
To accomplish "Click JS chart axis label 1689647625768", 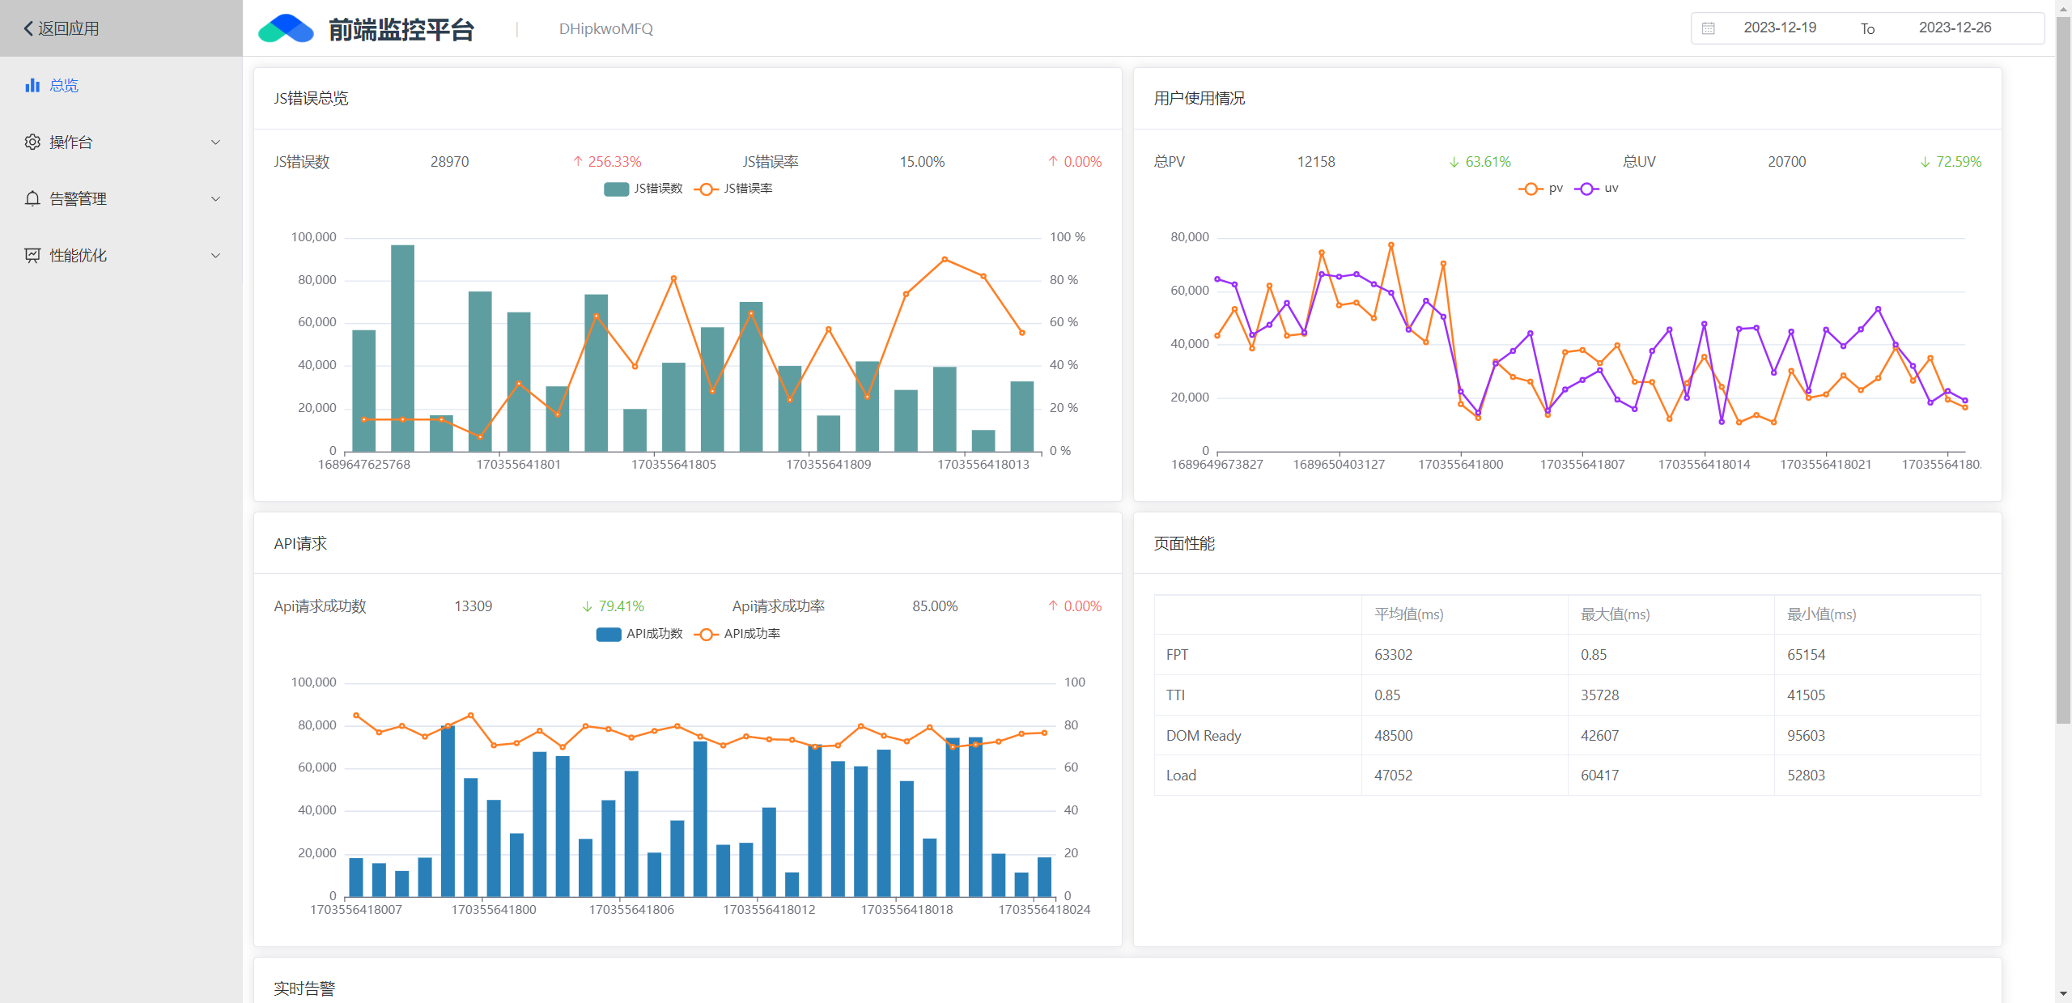I will coord(364,465).
